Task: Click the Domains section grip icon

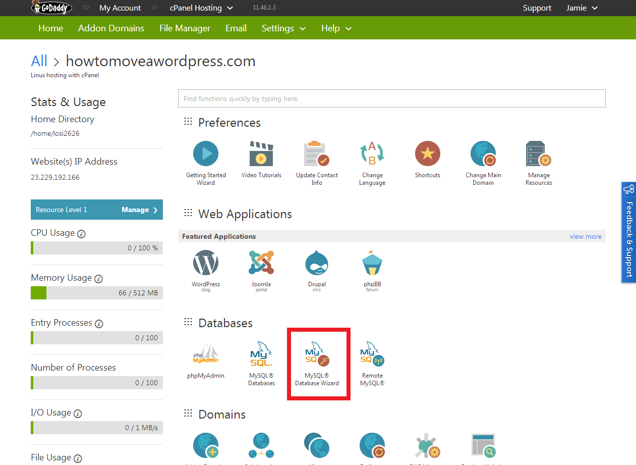Action: click(x=188, y=413)
